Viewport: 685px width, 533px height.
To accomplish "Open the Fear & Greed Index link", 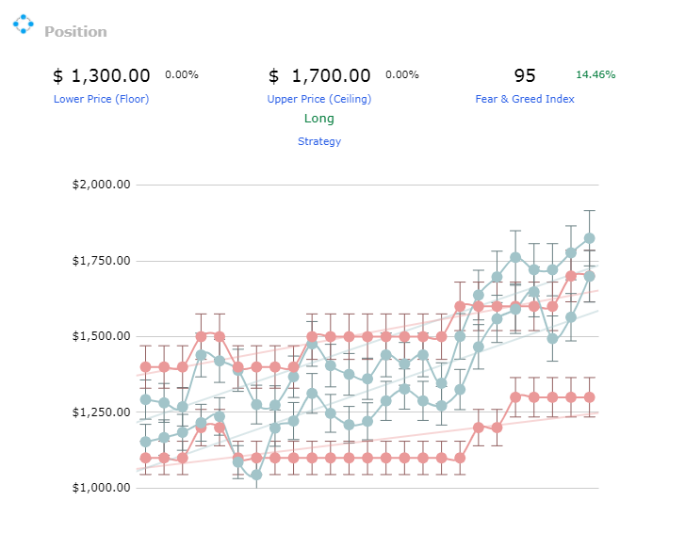I will click(525, 99).
